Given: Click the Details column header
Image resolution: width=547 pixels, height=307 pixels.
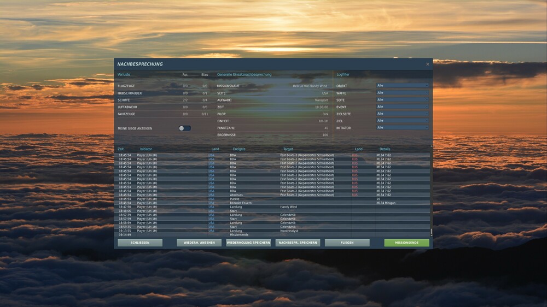Looking at the screenshot, I should (385, 149).
